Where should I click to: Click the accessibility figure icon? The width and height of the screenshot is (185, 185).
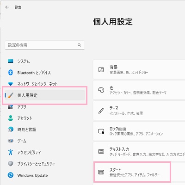coord(11,152)
